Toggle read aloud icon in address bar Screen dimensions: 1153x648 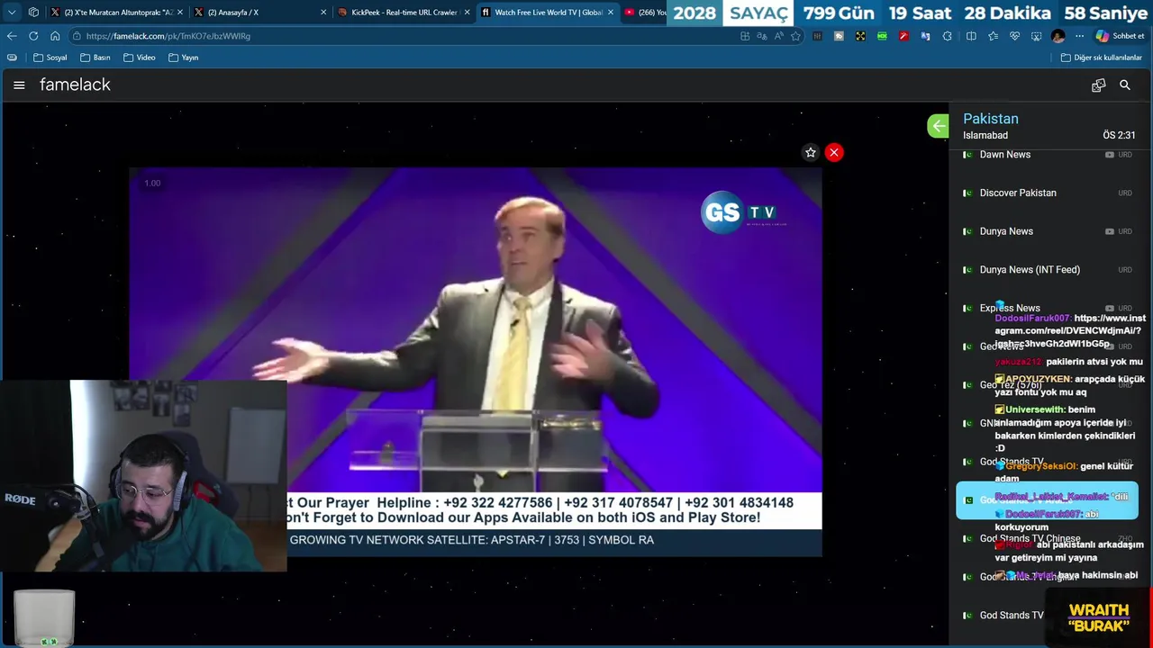coord(779,36)
